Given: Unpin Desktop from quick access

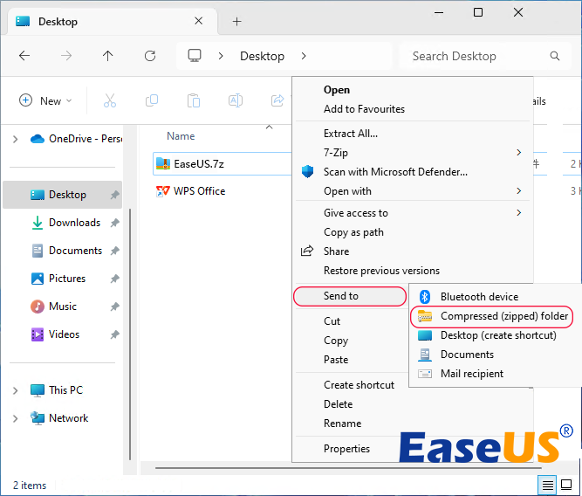Looking at the screenshot, I should [114, 195].
